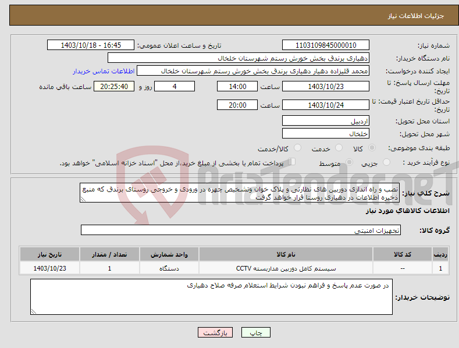Select the کالا radio button
The width and height of the screenshot is (459, 348).
(x=372, y=148)
